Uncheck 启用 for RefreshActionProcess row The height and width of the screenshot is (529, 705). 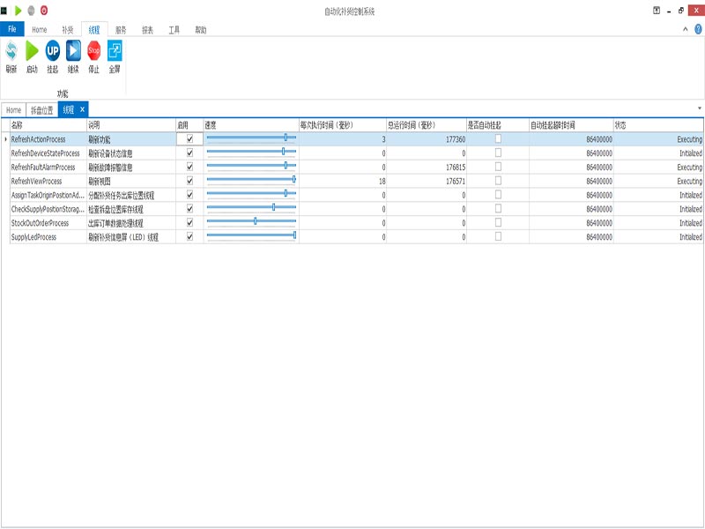tap(189, 139)
